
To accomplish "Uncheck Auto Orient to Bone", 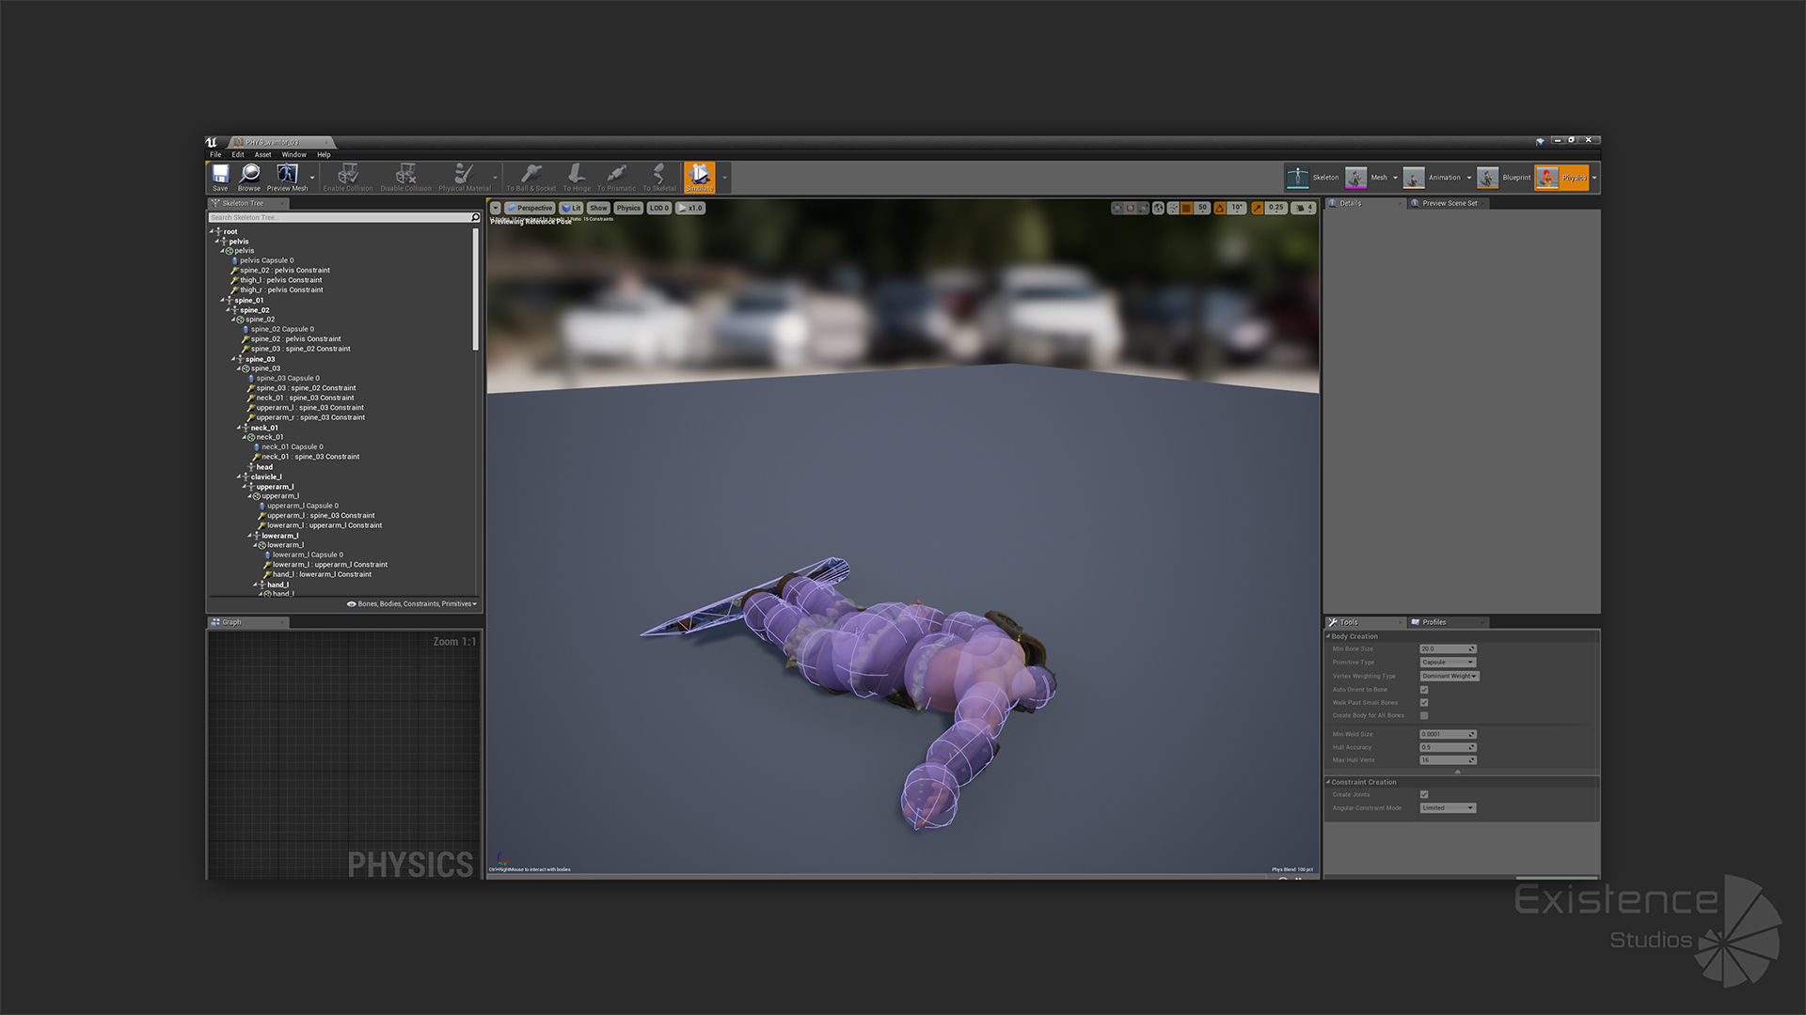I will point(1424,690).
